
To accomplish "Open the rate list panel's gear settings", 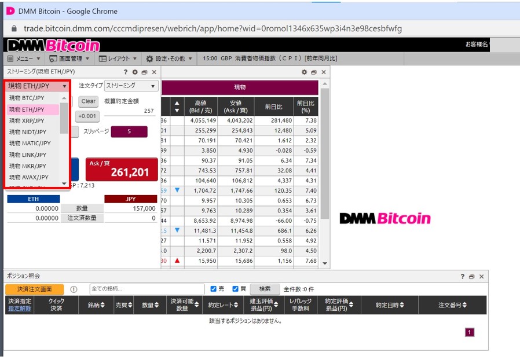I will pyautogui.click(x=304, y=72).
